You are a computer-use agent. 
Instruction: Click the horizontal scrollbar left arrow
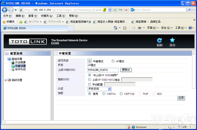coord(3,122)
